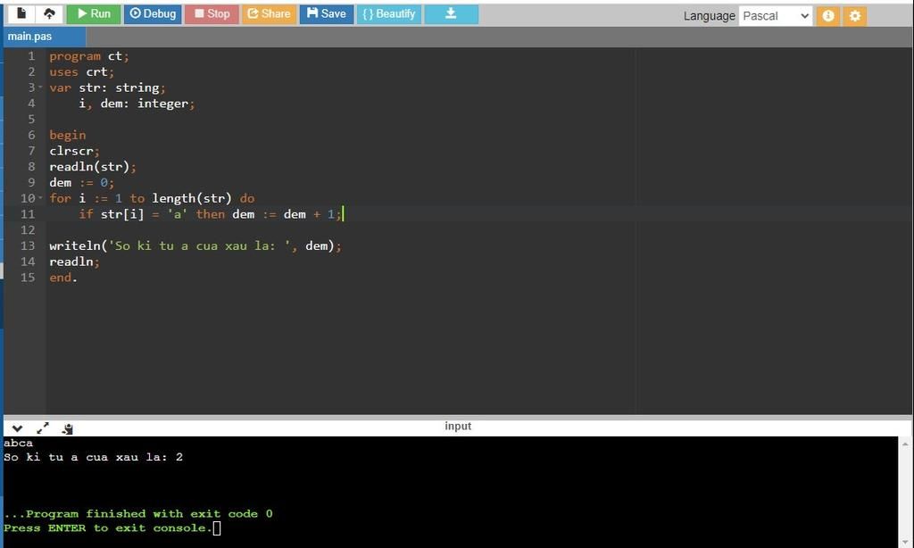Click line number 12 in the gutter
Viewport: 914px width, 548px height.
pyautogui.click(x=28, y=229)
